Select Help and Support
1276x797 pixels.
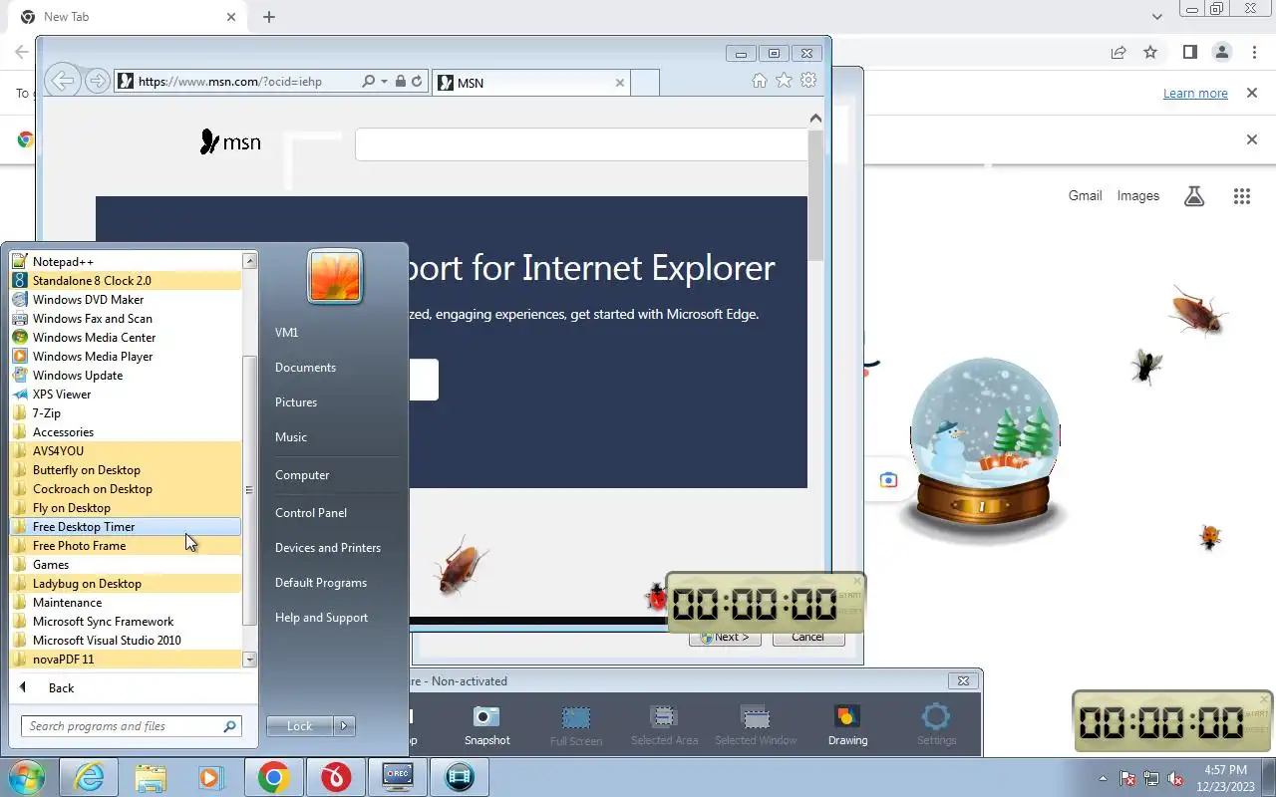tap(321, 618)
